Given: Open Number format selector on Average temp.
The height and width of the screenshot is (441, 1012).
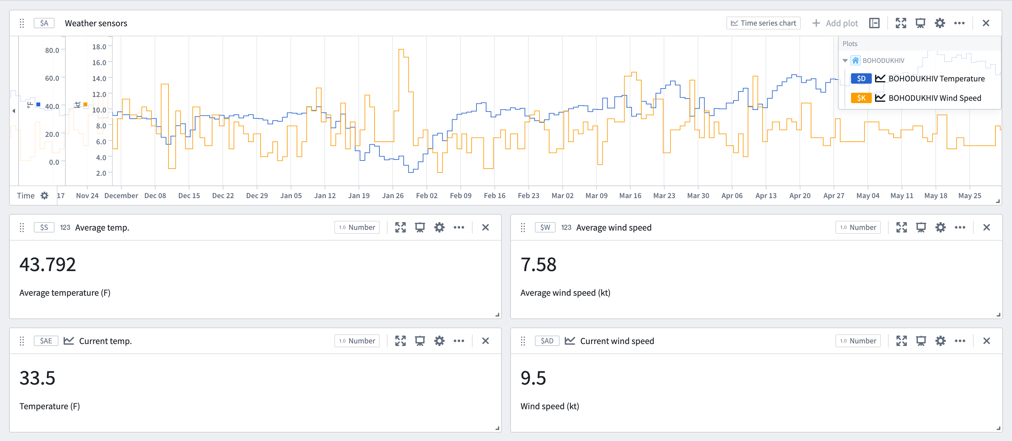Looking at the screenshot, I should [357, 228].
